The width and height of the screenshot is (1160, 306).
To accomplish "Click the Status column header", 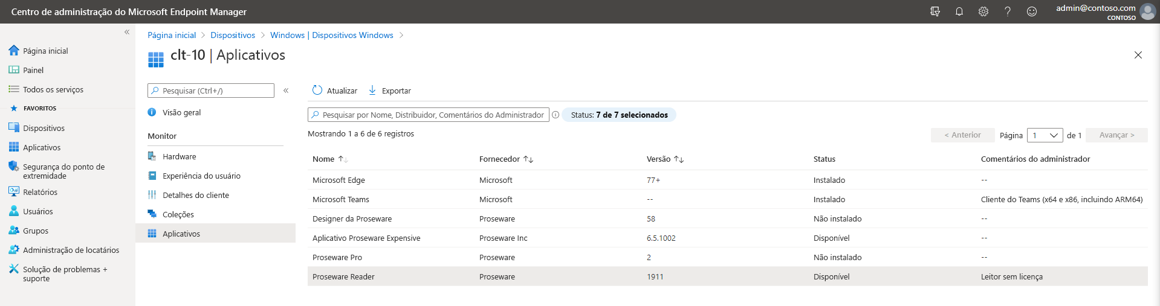I will click(x=825, y=159).
